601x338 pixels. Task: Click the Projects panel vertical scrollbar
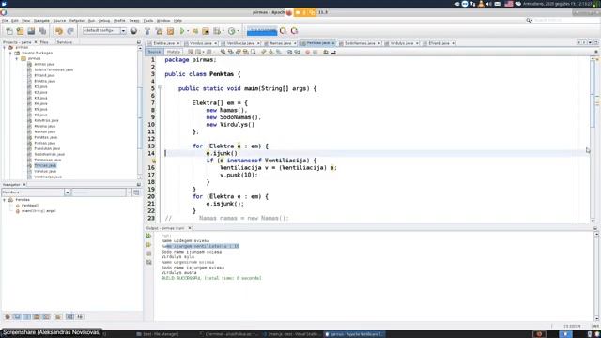click(x=140, y=111)
